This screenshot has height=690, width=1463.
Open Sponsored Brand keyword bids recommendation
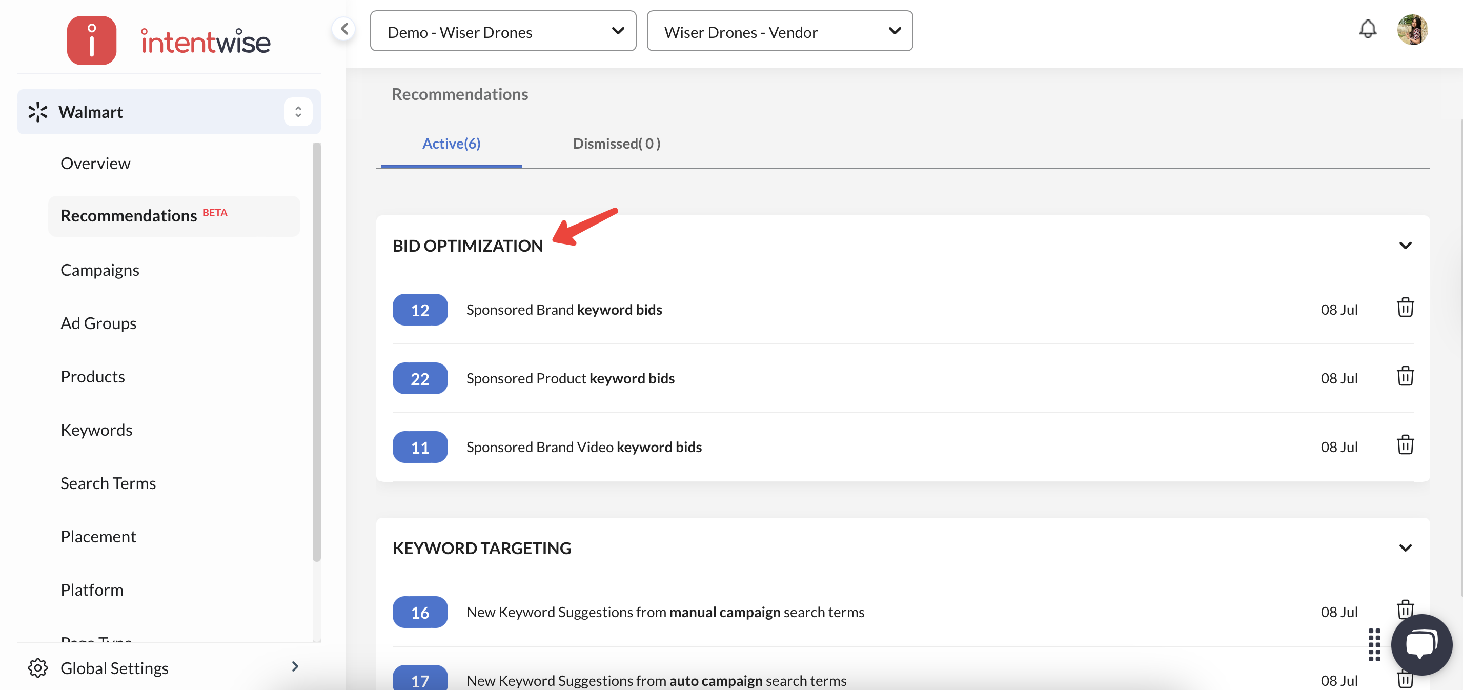click(x=564, y=310)
